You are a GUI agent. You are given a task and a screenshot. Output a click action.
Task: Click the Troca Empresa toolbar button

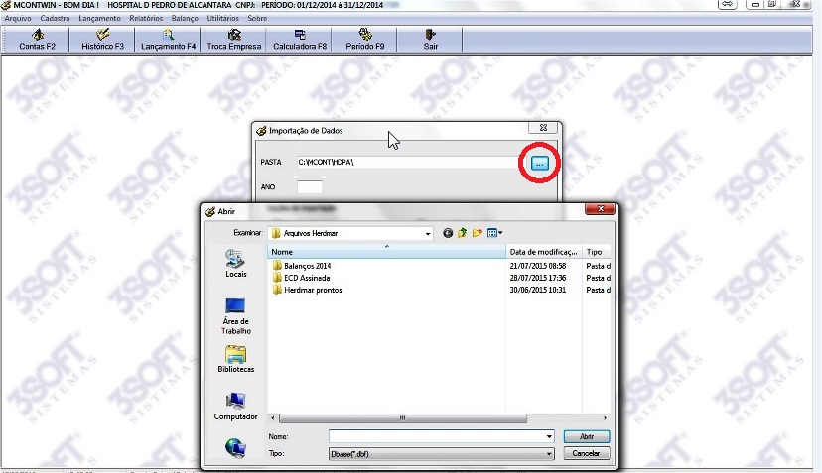(x=234, y=40)
